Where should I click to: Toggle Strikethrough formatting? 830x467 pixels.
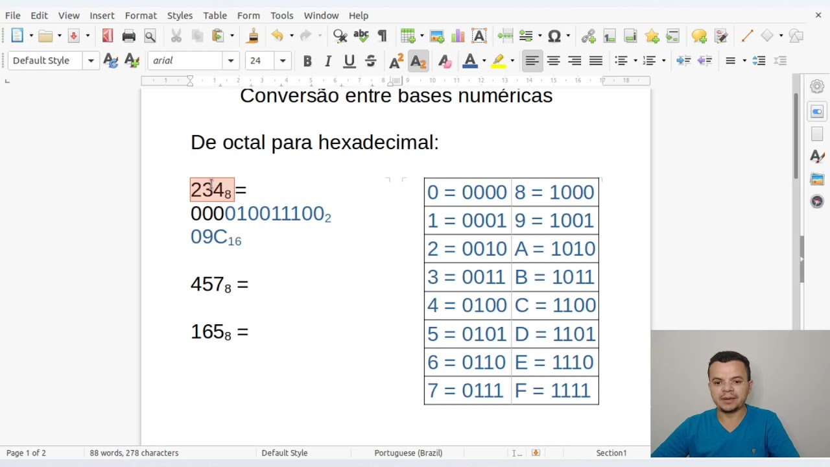(x=371, y=60)
